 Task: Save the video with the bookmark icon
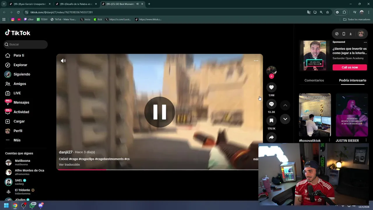(x=271, y=120)
